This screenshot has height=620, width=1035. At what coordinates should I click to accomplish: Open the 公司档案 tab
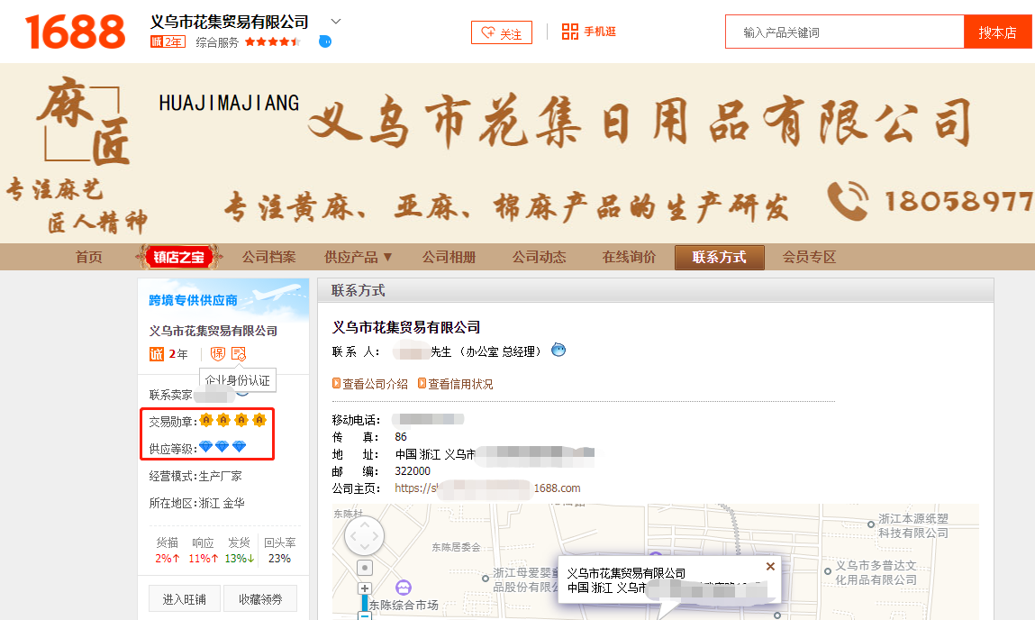tap(268, 257)
